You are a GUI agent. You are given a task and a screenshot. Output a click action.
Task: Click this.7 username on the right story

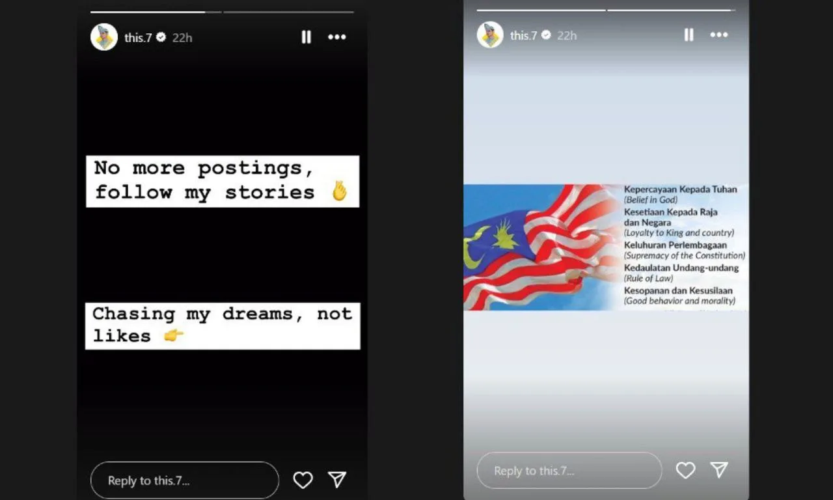pyautogui.click(x=524, y=35)
